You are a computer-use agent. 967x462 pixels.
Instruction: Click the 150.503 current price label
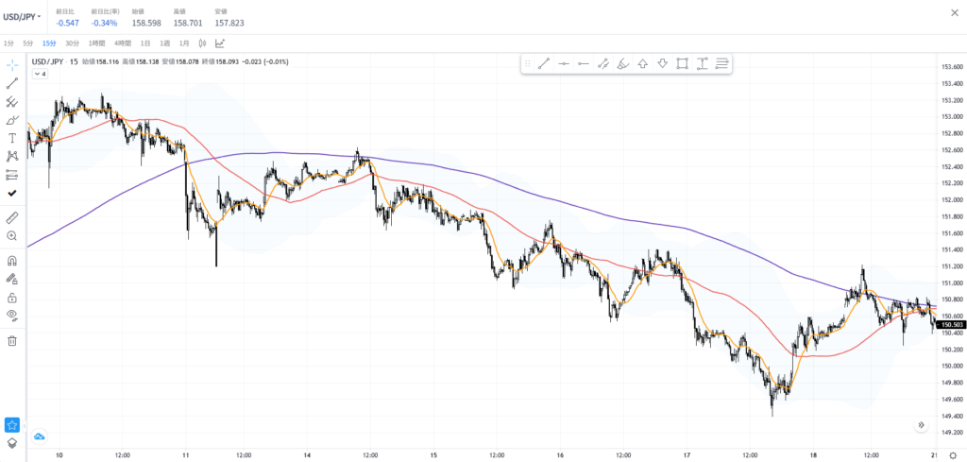tap(948, 324)
